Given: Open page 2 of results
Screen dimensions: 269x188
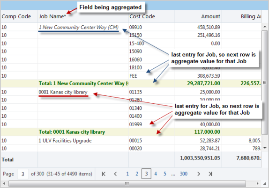Looking at the screenshot, I should [x=137, y=174].
